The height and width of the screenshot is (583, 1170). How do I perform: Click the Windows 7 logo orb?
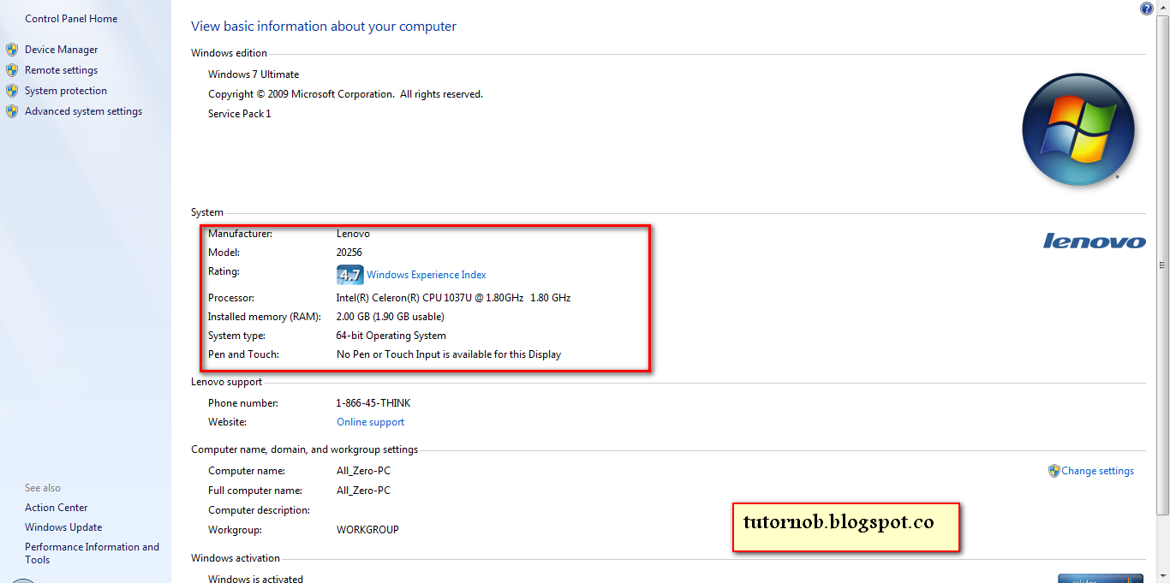click(x=1078, y=130)
